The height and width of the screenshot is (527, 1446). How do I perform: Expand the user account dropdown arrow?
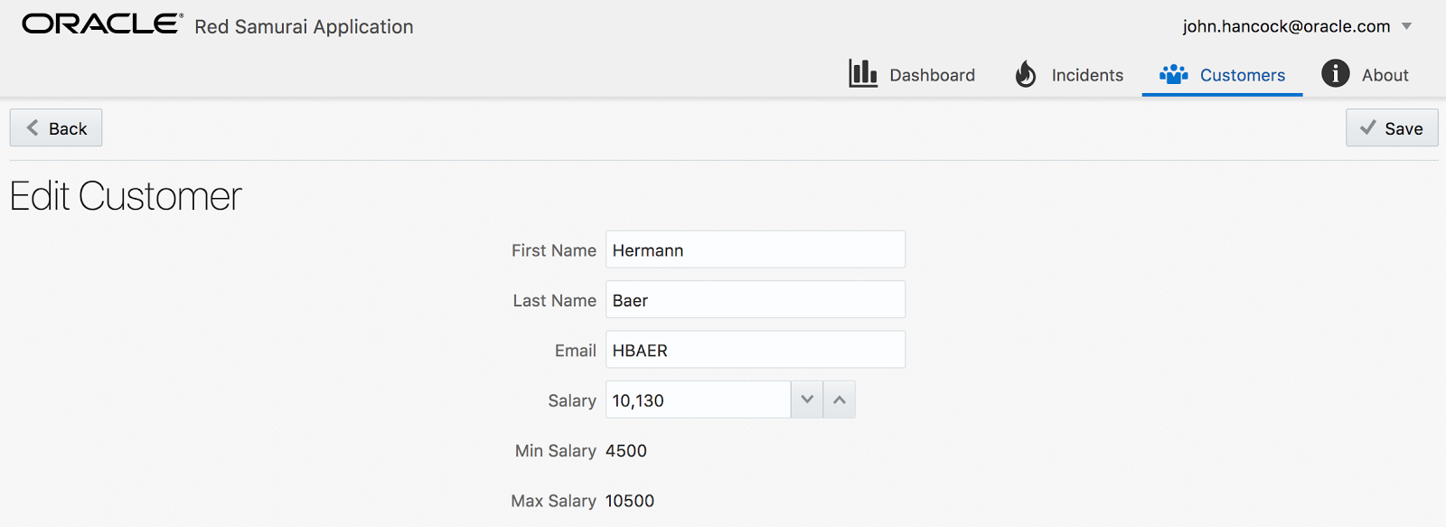[1406, 26]
